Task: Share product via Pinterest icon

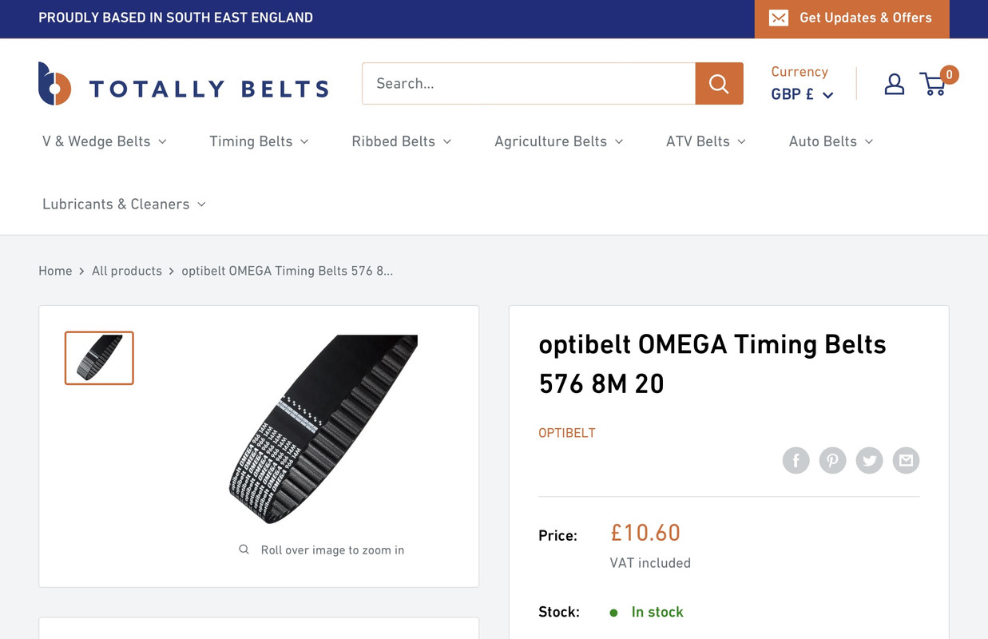Action: 832,461
